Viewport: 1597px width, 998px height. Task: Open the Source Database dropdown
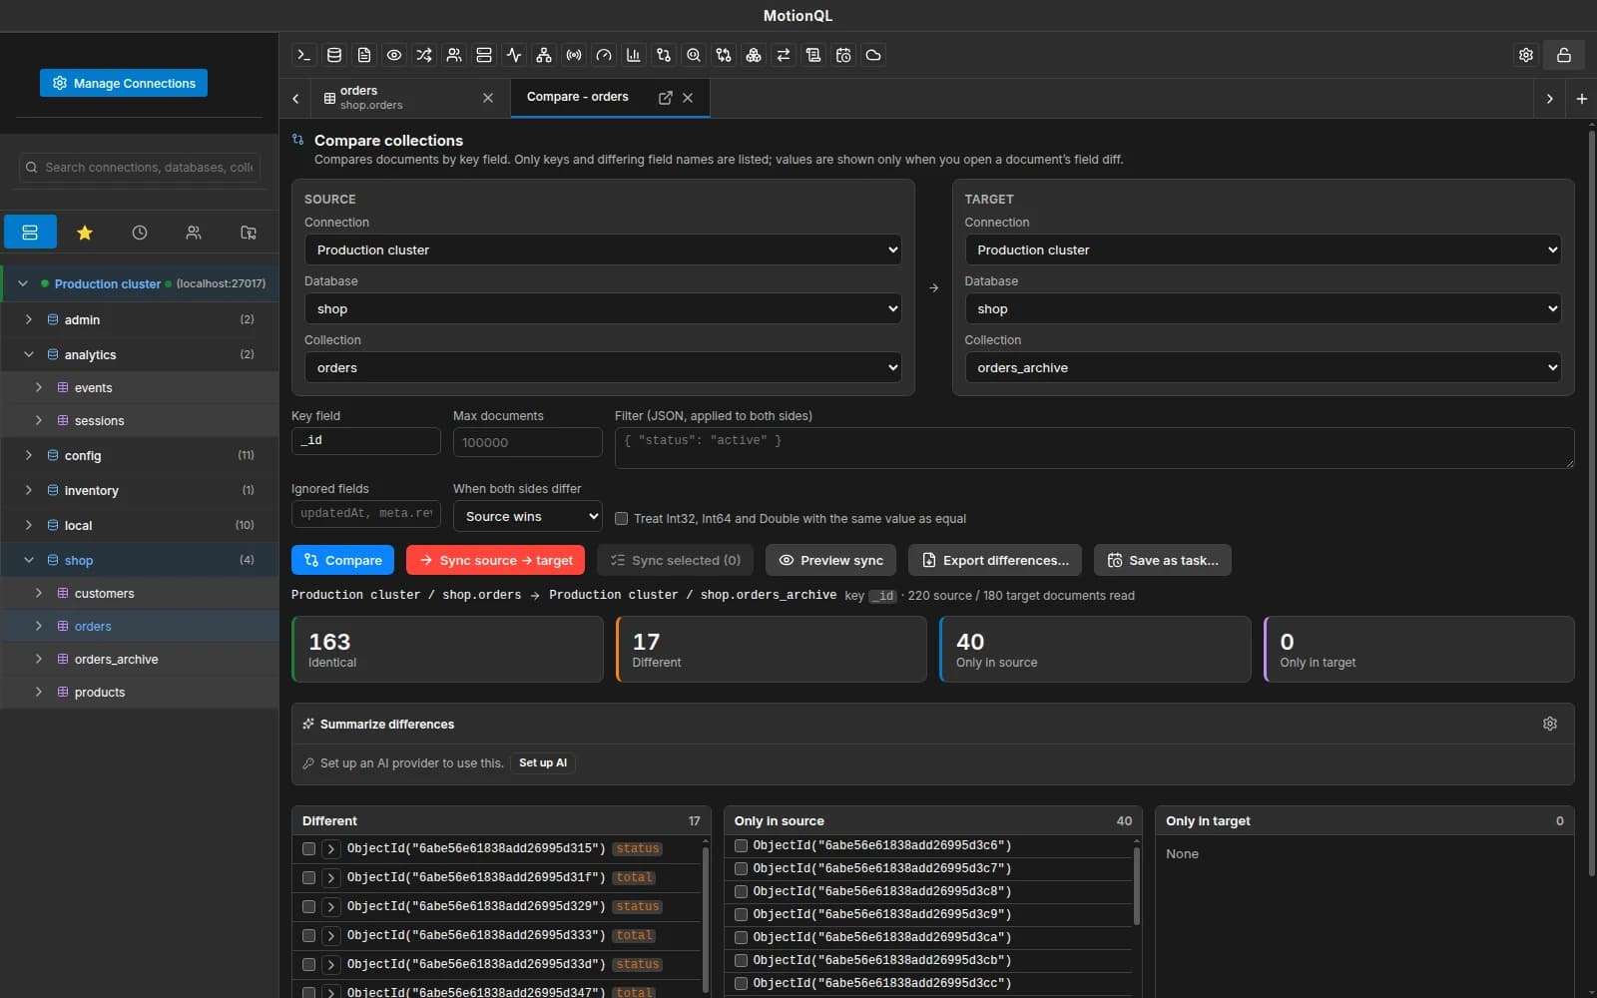pyautogui.click(x=603, y=308)
